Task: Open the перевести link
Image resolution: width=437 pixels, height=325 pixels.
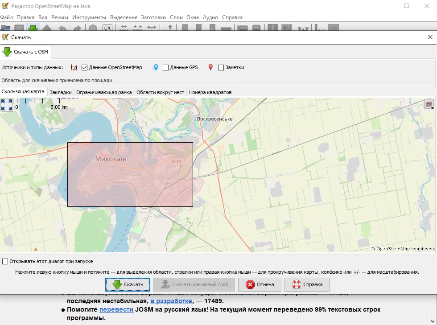Action: [x=116, y=309]
